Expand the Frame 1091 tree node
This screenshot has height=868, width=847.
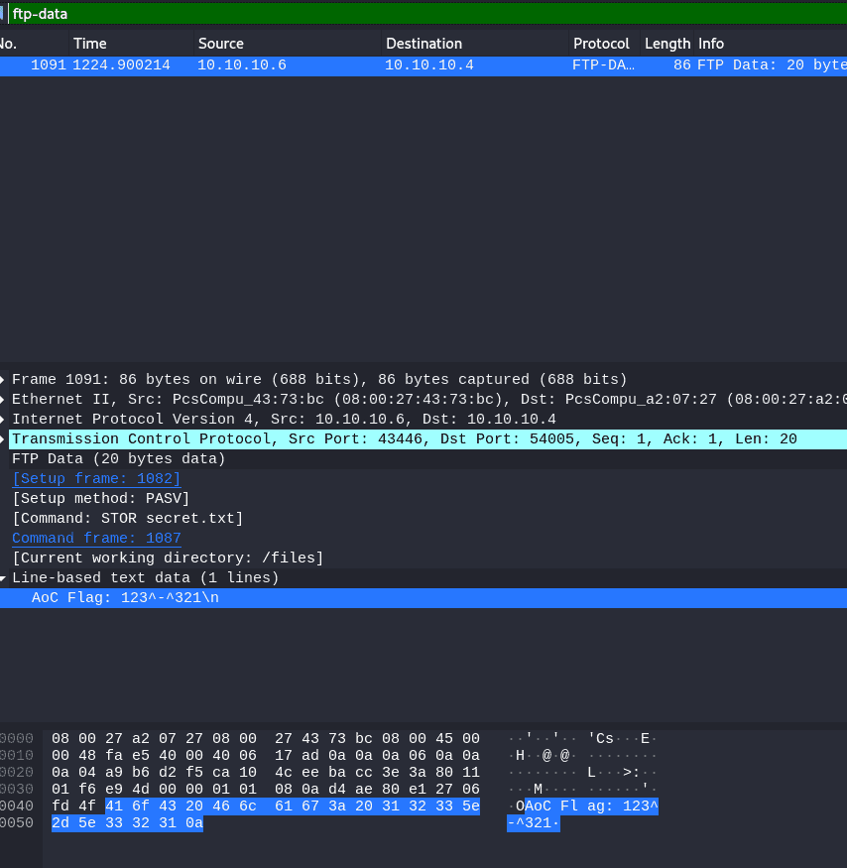pos(3,379)
